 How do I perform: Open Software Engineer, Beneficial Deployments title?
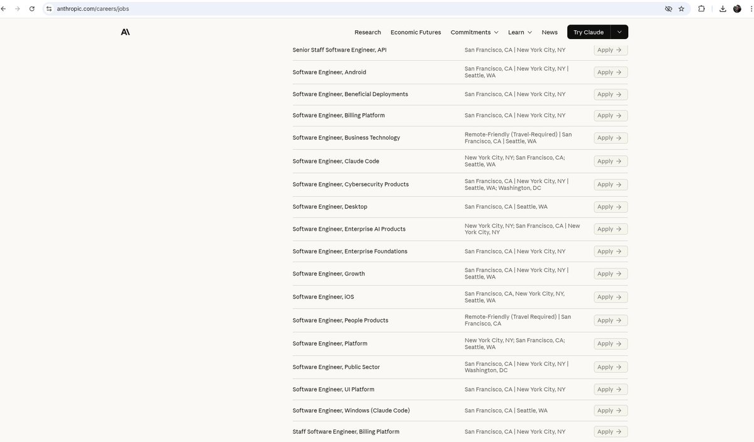[x=350, y=94]
